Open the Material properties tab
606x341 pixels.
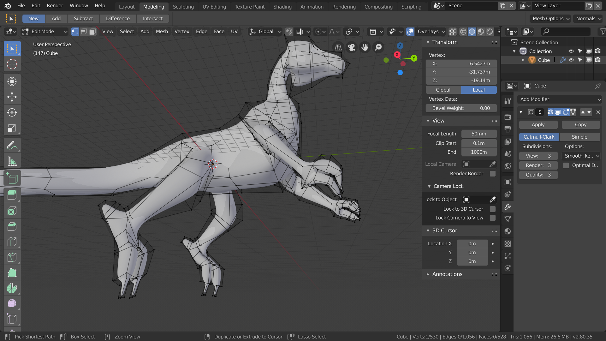[508, 231]
